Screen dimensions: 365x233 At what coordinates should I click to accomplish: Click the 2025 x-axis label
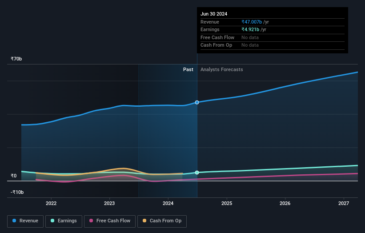(x=226, y=203)
